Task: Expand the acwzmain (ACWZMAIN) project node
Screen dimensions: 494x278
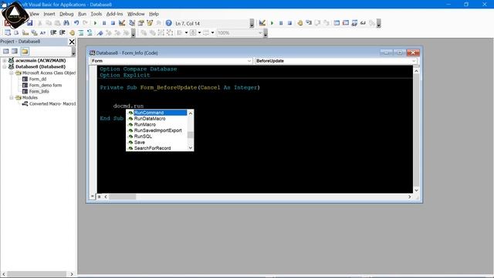Action: [x=5, y=60]
